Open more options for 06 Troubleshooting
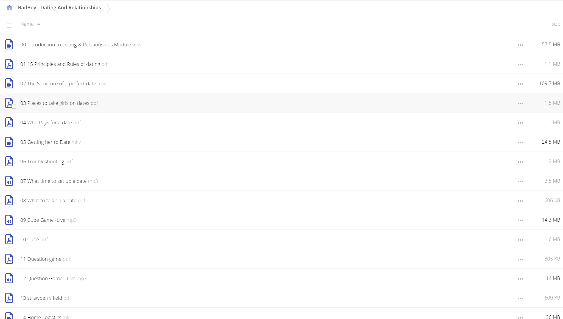 click(520, 162)
